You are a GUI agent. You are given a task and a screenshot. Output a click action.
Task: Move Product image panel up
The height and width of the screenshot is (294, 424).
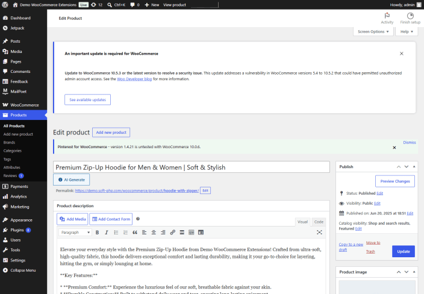pos(399,272)
